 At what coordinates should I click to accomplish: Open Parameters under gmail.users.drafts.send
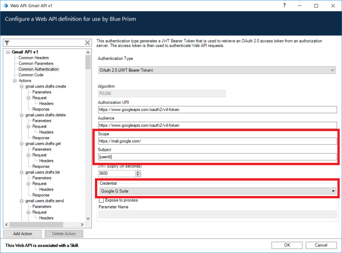42,206
